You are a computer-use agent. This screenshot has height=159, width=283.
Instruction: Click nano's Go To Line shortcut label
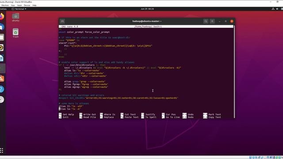click(173, 117)
